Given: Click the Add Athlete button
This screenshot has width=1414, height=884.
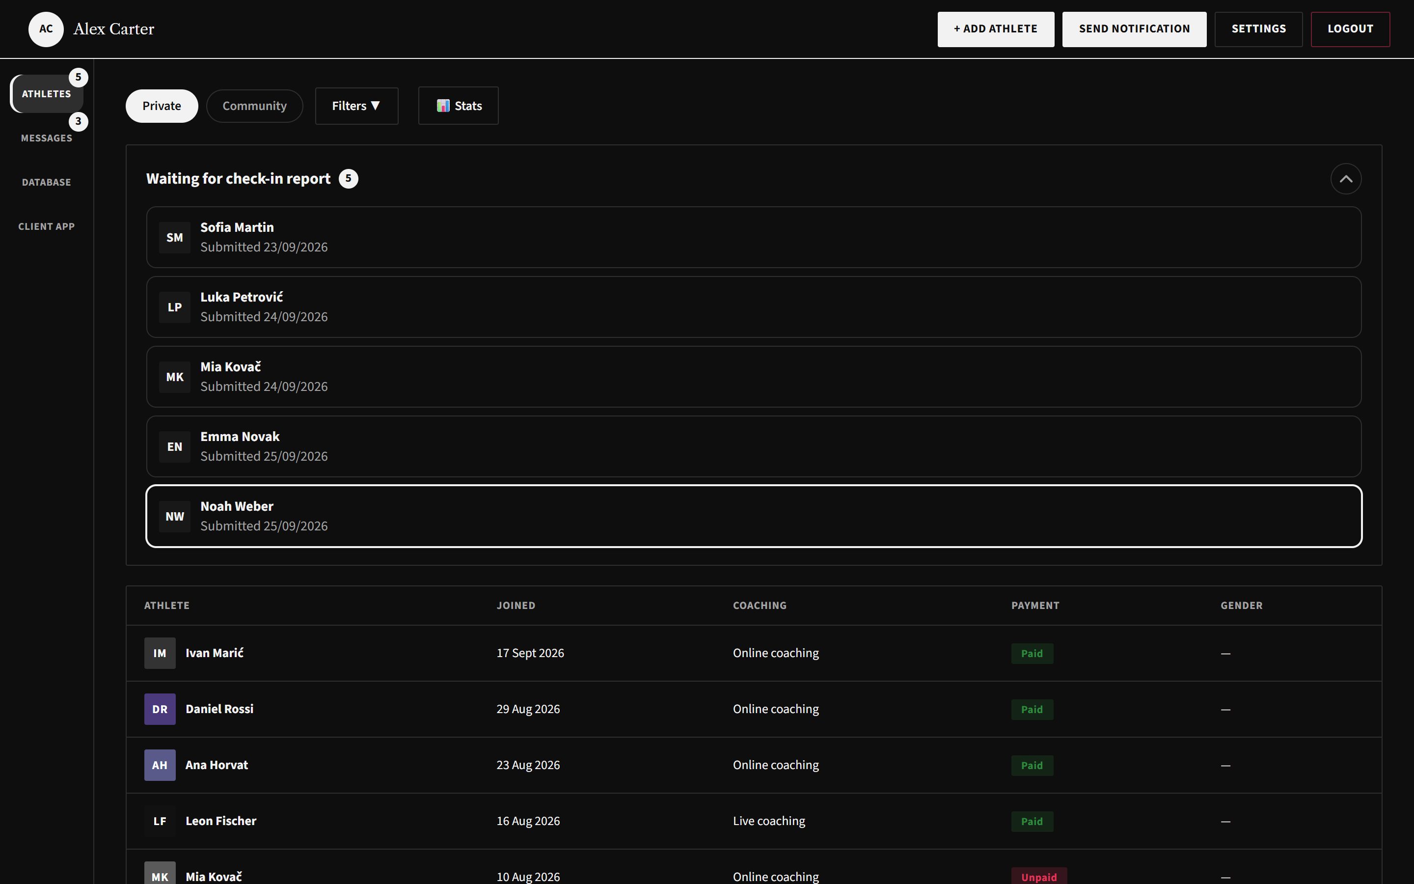Looking at the screenshot, I should (996, 29).
